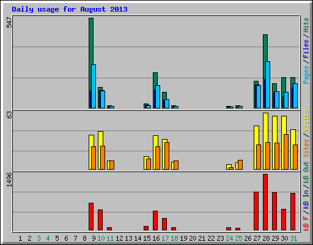Click day '30' on the axis

tap(284, 238)
